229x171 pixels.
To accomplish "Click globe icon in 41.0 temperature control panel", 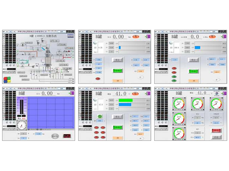I will 95,100.
